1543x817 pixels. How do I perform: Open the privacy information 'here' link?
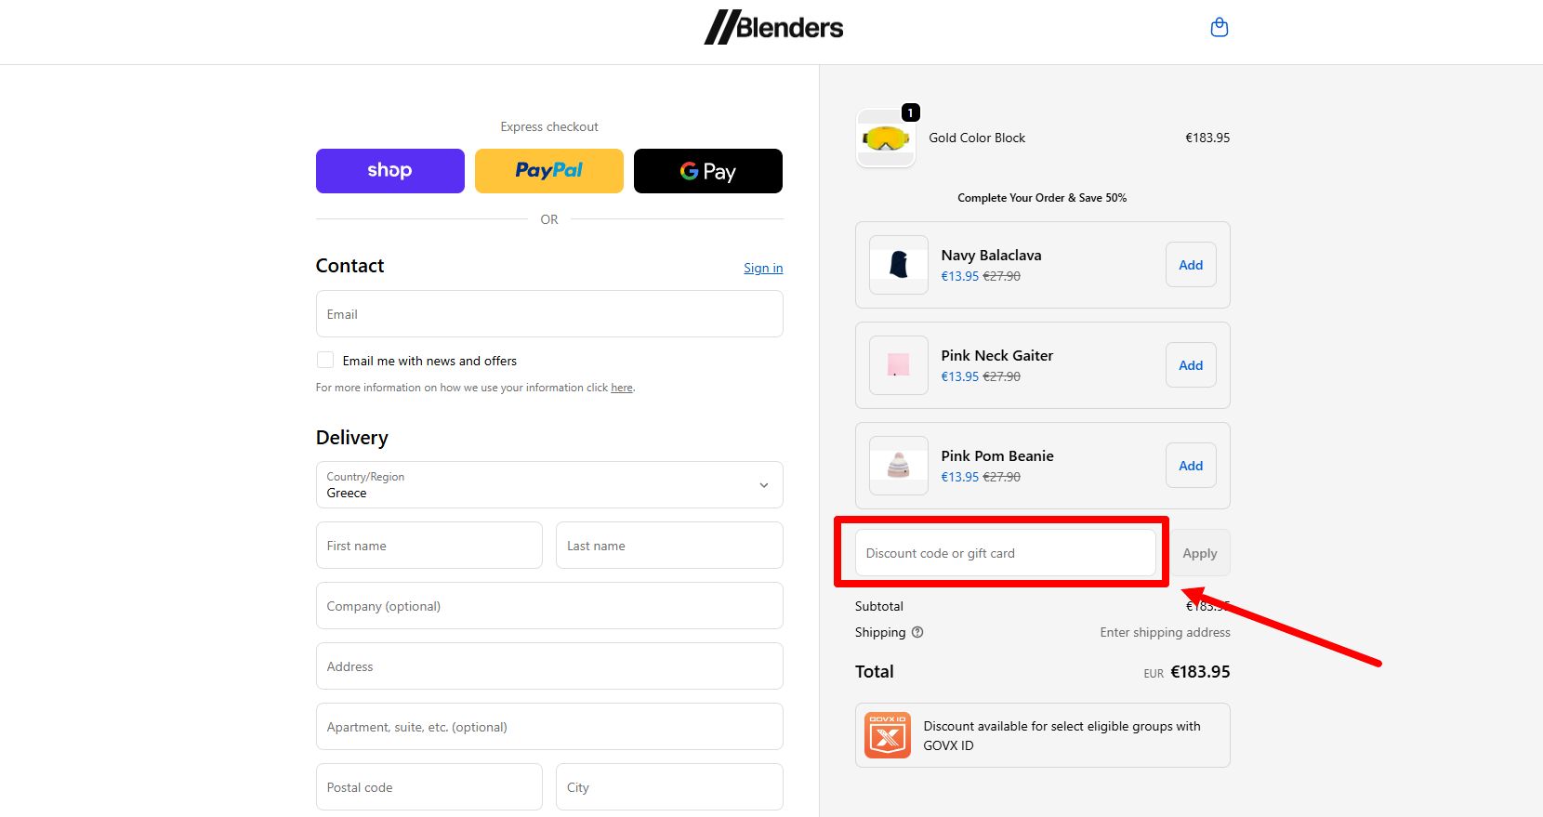[x=622, y=388]
